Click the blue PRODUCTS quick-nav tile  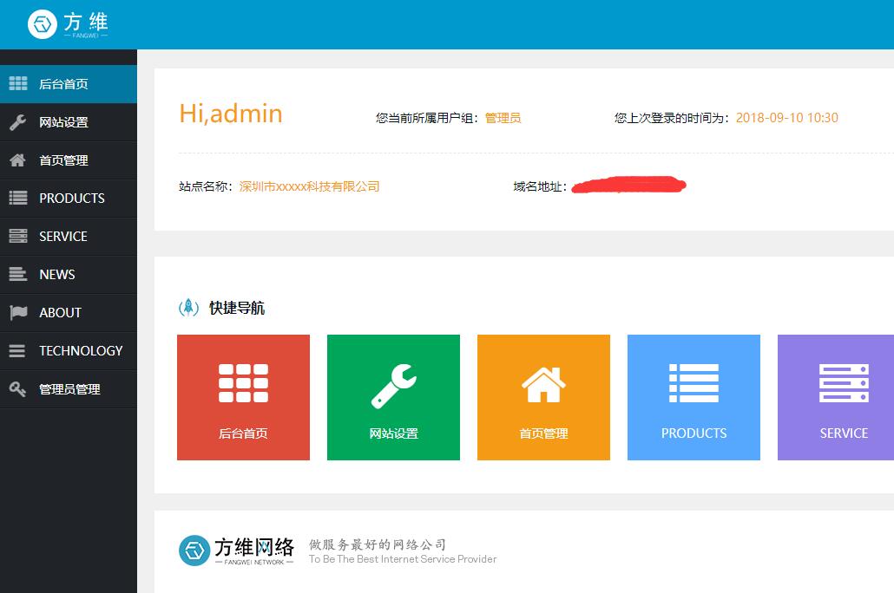[x=694, y=397]
